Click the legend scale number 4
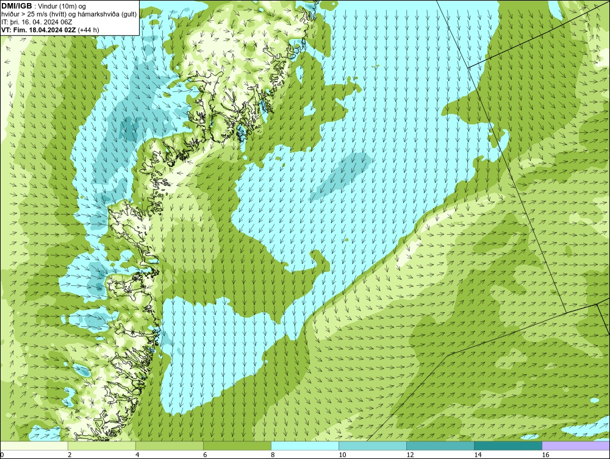Screen dimensions: 610x459 point(137,455)
